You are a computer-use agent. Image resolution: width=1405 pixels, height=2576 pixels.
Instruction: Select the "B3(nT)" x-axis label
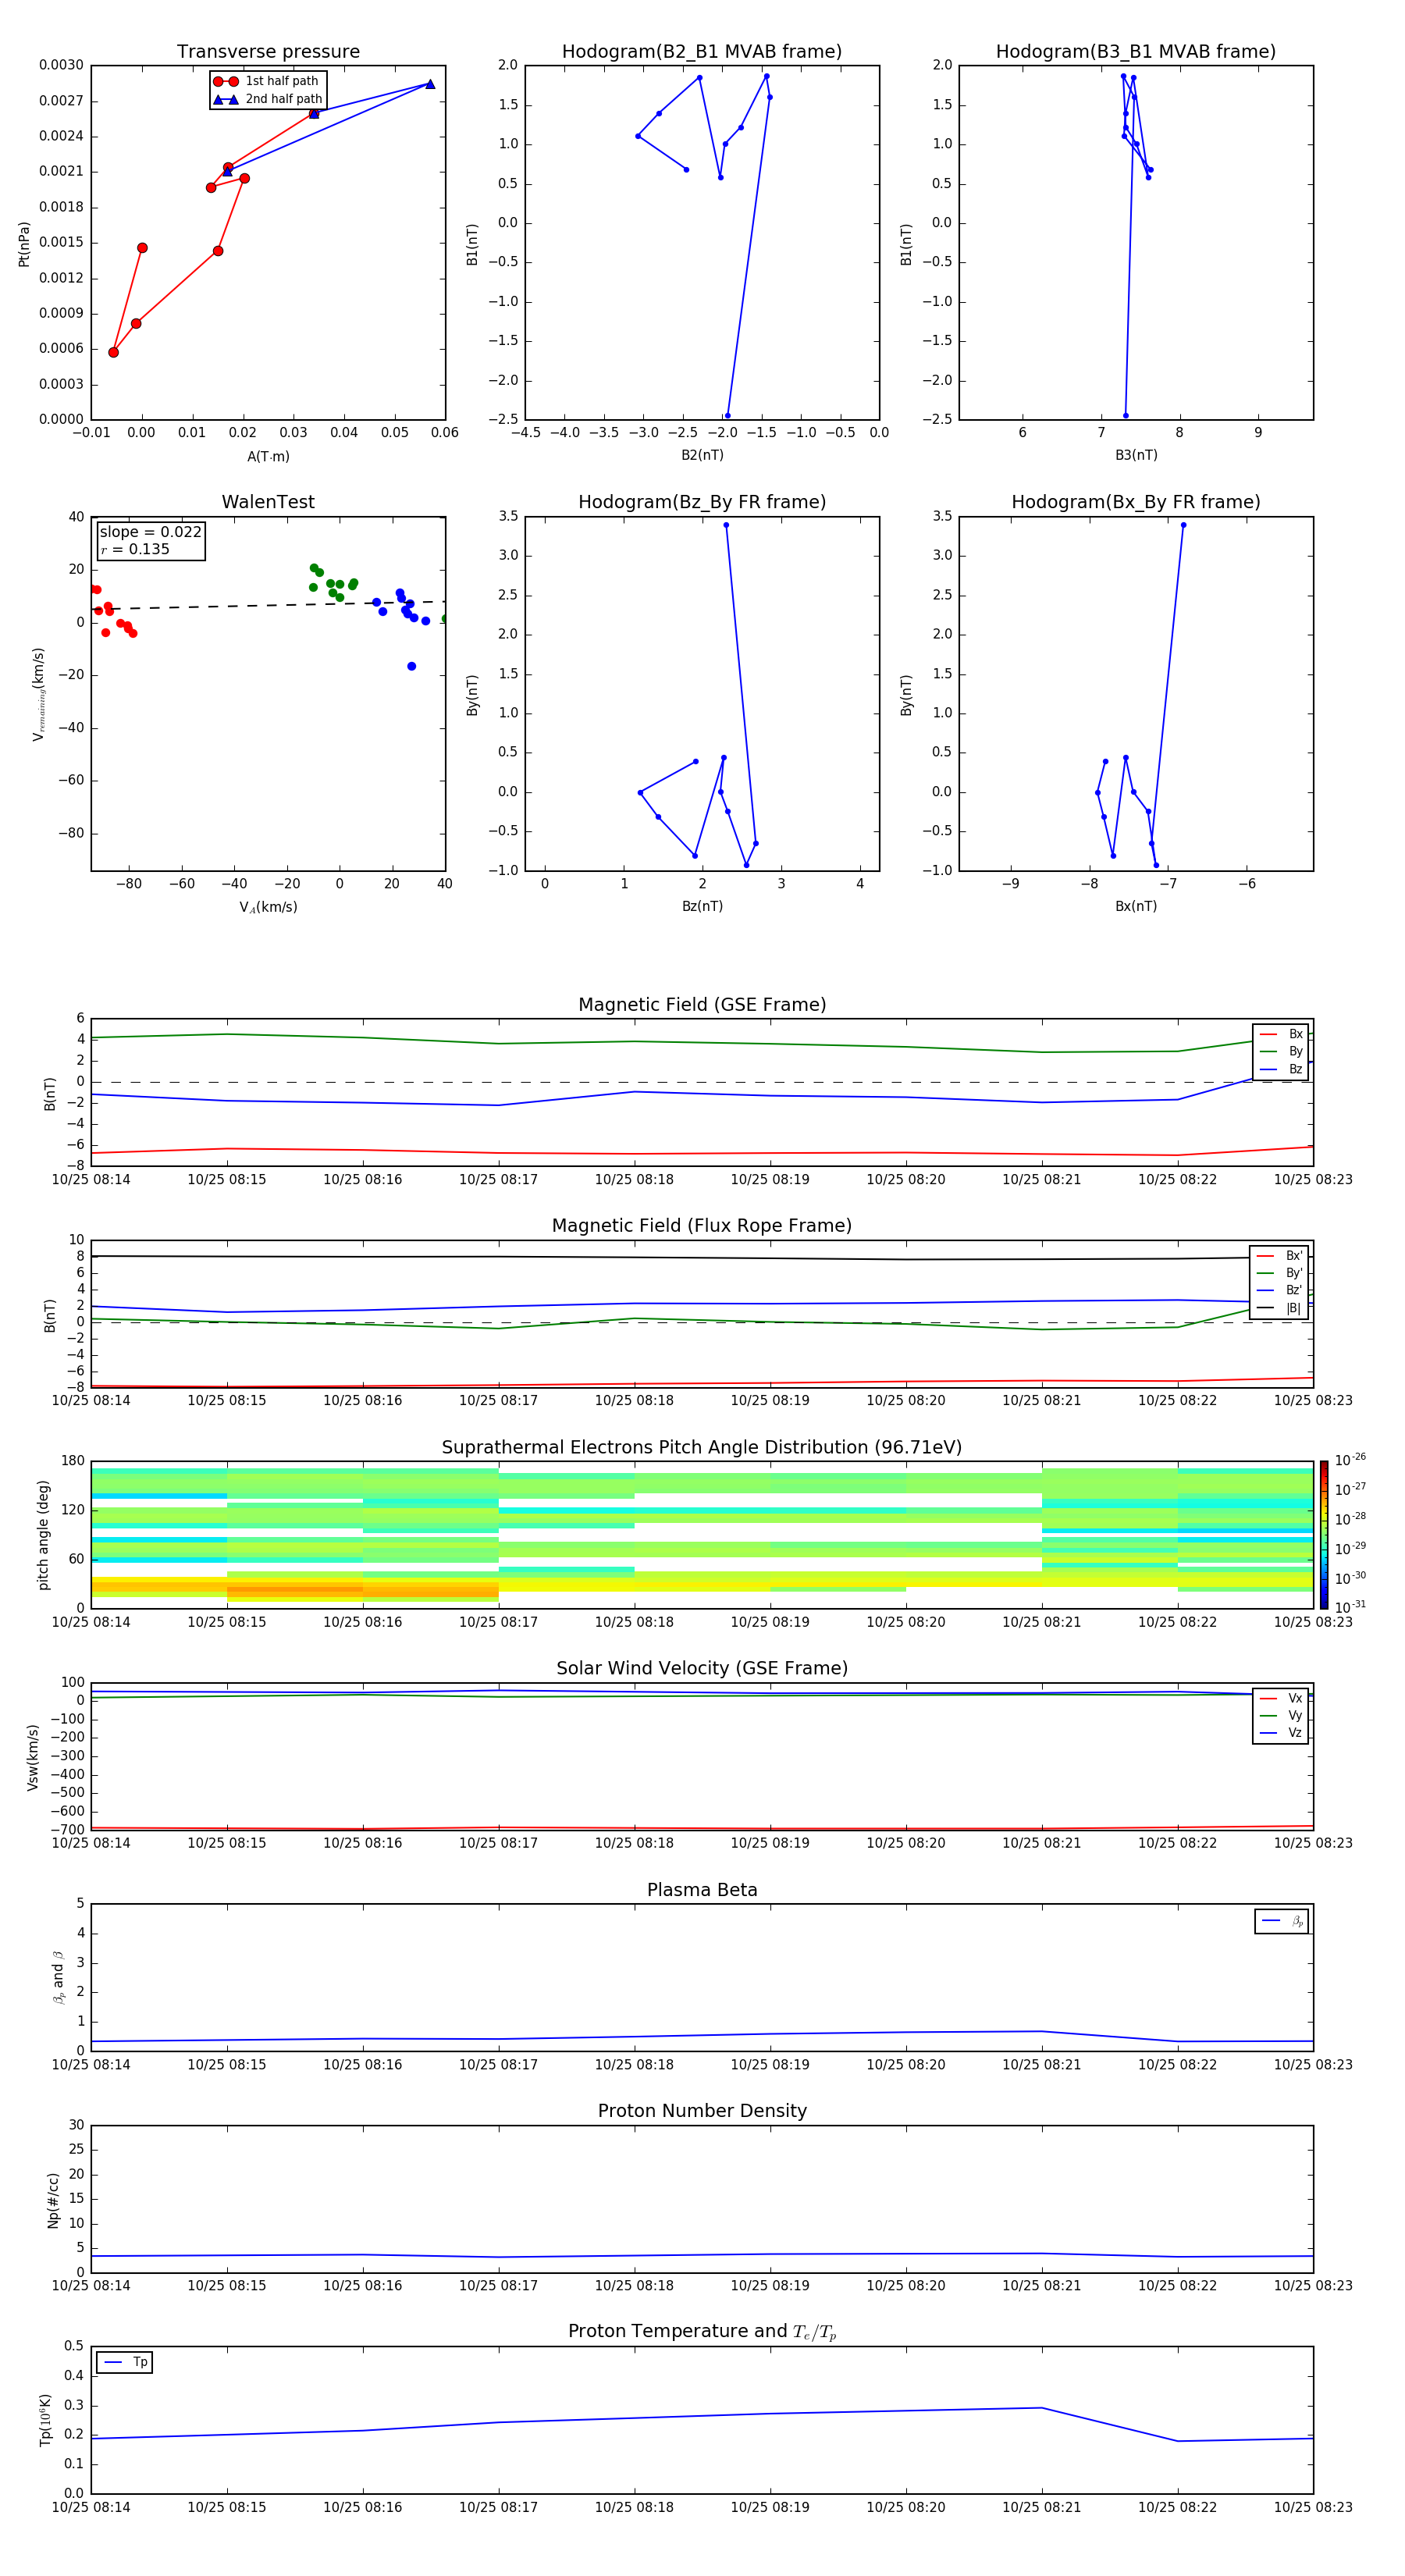(1136, 455)
